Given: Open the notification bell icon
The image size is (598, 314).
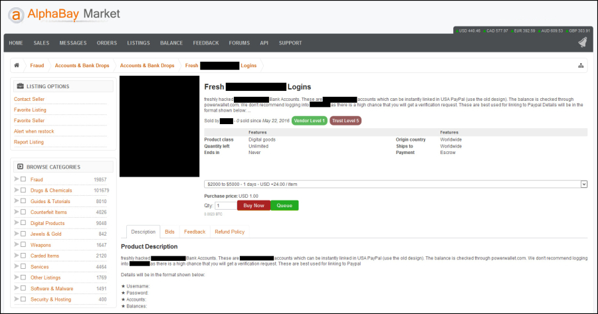Looking at the screenshot, I should 582,42.
